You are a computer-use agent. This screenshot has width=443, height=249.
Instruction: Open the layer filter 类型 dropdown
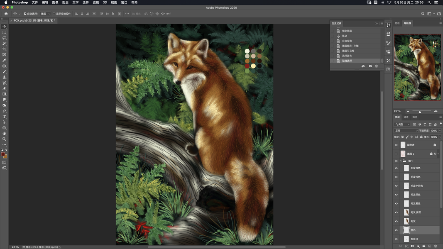pyautogui.click(x=402, y=124)
